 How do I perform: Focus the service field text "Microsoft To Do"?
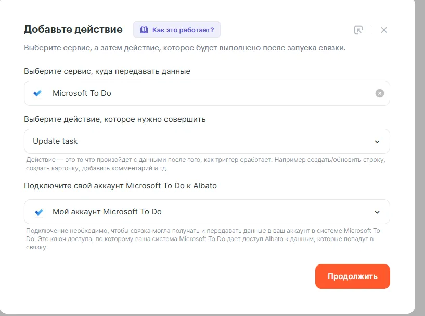(82, 93)
